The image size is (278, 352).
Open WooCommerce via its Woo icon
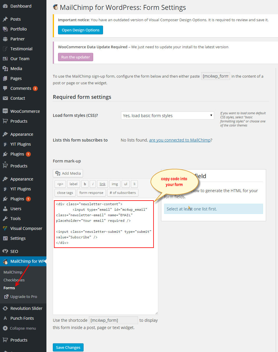click(x=5, y=111)
